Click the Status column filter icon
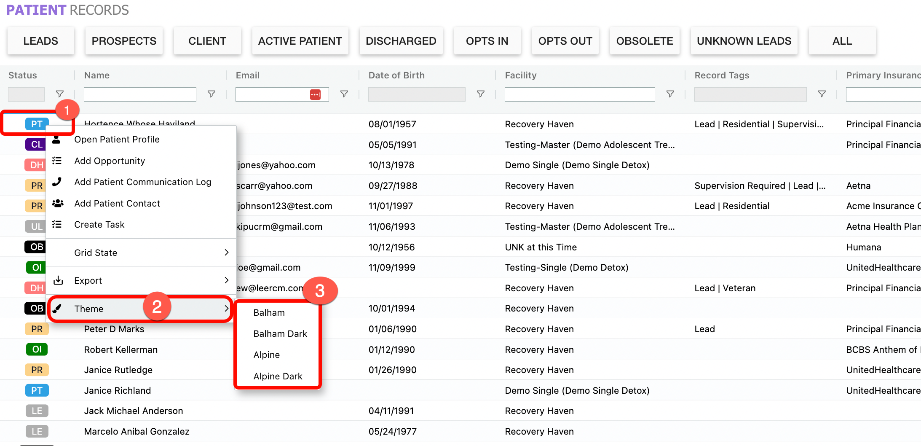 60,94
